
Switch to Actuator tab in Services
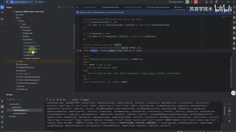(85, 99)
